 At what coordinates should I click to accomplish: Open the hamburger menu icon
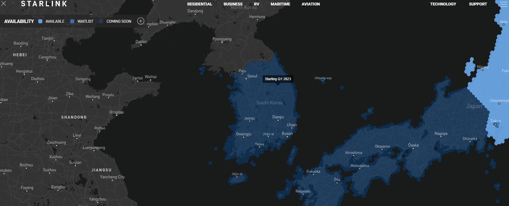[504, 4]
